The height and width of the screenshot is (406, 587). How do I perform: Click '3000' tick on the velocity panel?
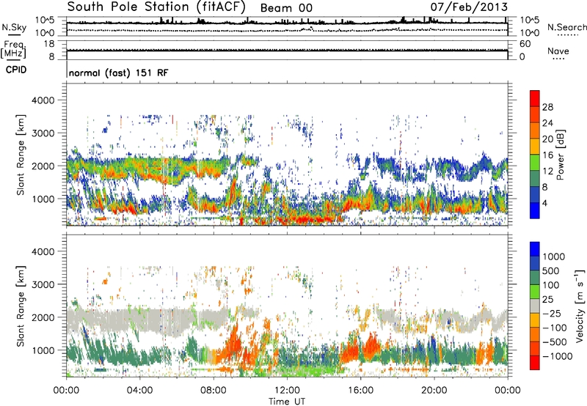point(43,284)
